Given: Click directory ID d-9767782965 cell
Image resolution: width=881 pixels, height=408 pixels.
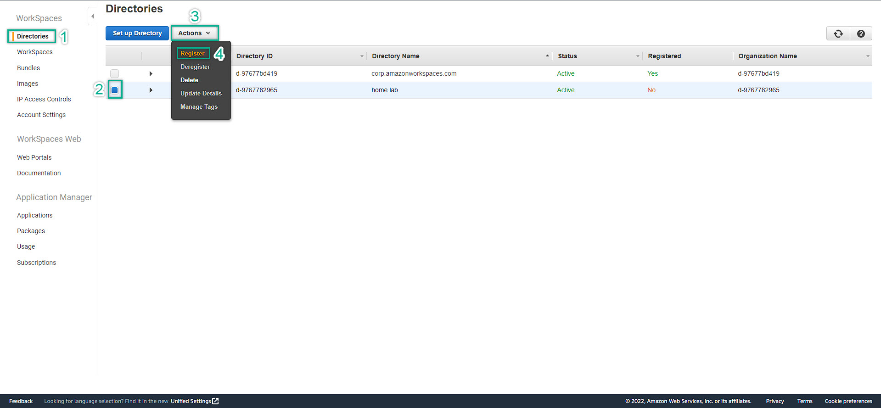Looking at the screenshot, I should [x=257, y=90].
